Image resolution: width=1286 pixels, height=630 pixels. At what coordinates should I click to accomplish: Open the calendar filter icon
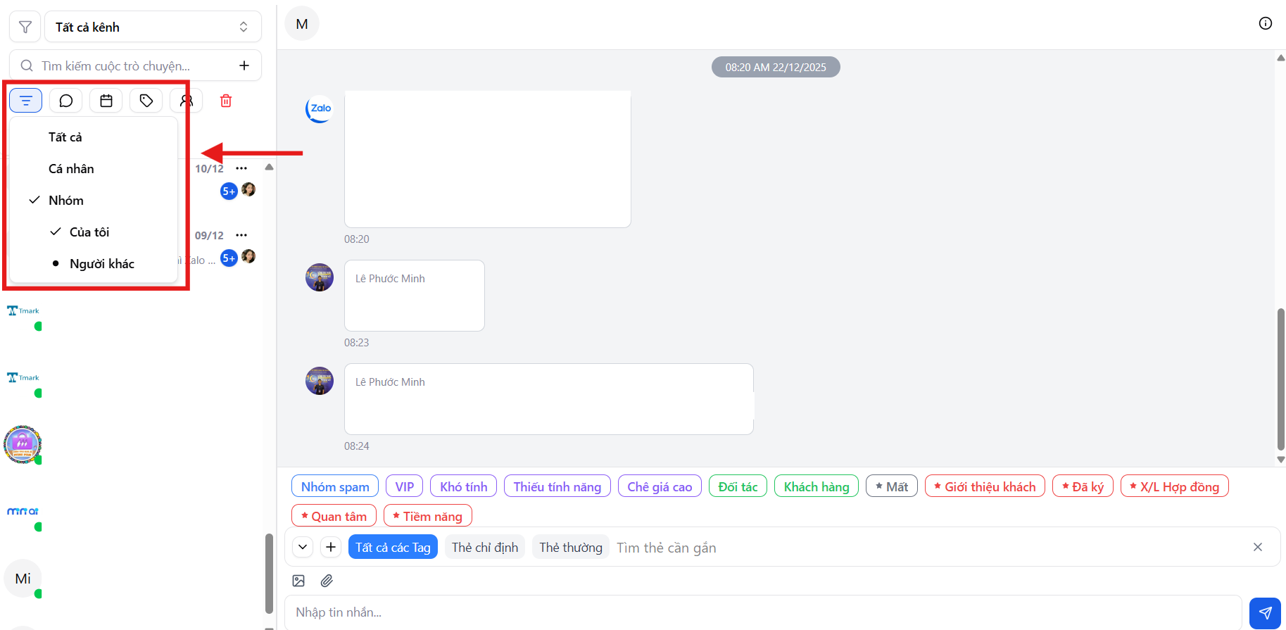point(106,101)
